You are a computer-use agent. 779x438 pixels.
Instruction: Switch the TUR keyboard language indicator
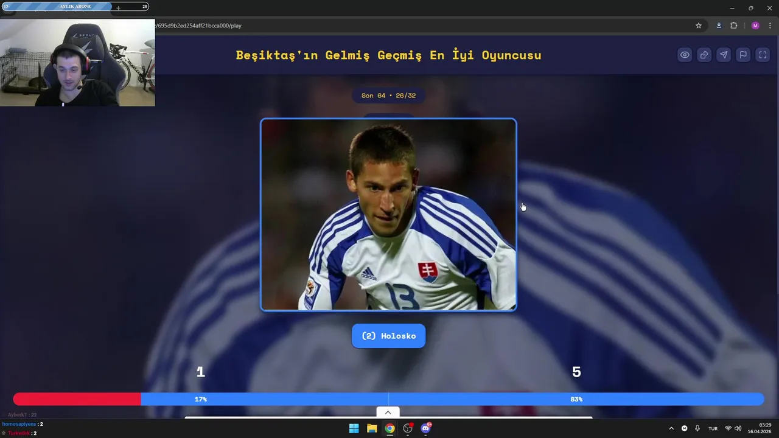[713, 428]
